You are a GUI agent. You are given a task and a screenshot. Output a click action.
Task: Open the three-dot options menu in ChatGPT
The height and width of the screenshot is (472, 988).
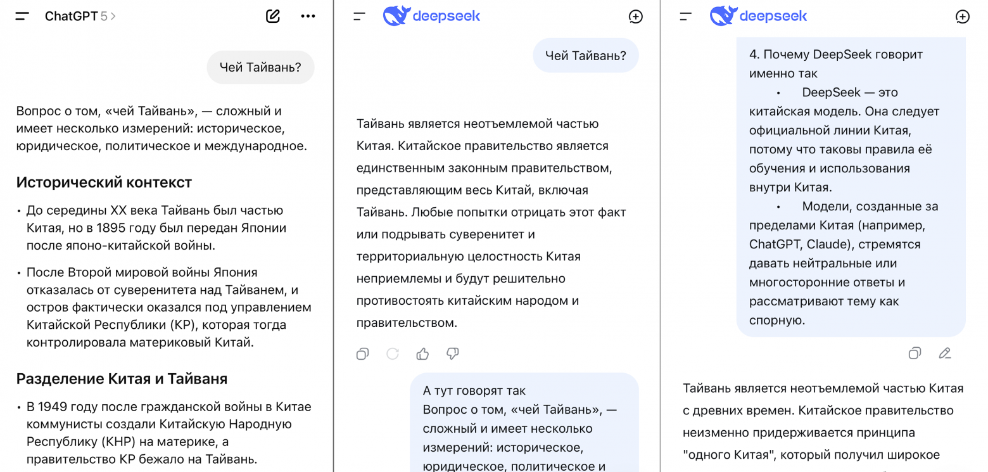[308, 16]
